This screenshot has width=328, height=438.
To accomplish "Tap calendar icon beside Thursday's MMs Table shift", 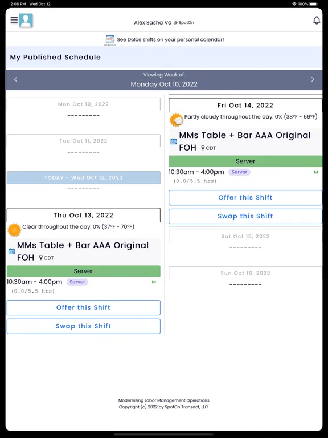I will pos(11,251).
